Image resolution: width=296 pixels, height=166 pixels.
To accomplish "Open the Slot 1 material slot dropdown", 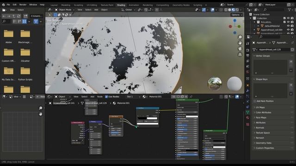I will click(134, 97).
